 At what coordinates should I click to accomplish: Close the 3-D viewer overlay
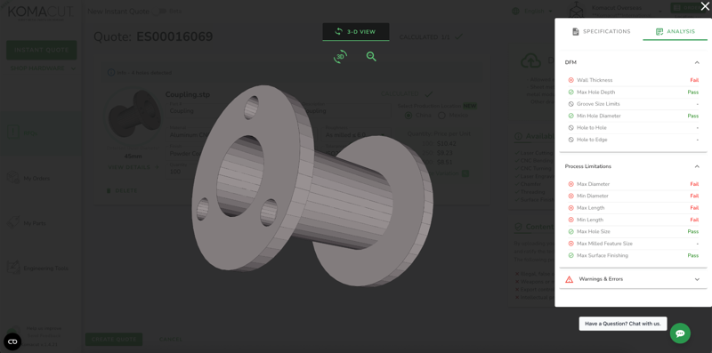tap(705, 6)
